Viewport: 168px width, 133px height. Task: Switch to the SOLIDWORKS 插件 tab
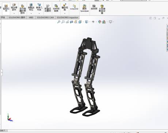(17, 18)
